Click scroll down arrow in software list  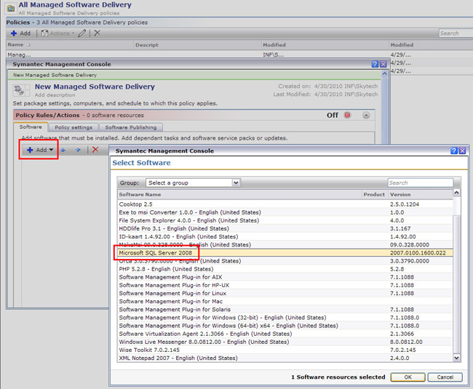456,358
